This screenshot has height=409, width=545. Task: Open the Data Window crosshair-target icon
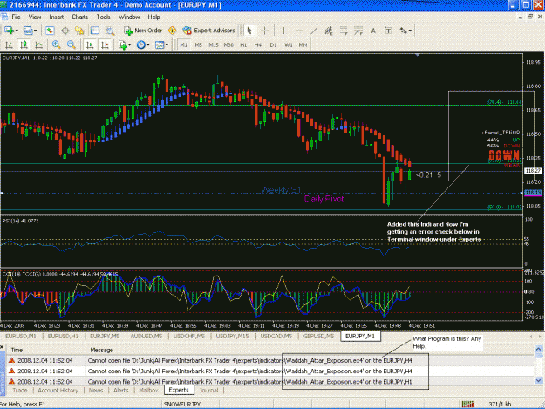pyautogui.click(x=65, y=31)
